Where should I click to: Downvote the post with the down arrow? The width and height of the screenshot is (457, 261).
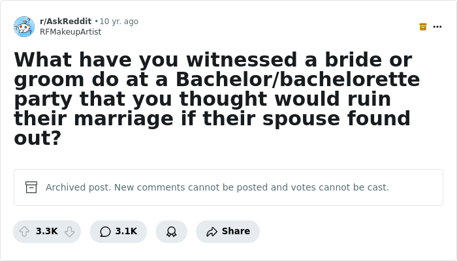click(69, 231)
